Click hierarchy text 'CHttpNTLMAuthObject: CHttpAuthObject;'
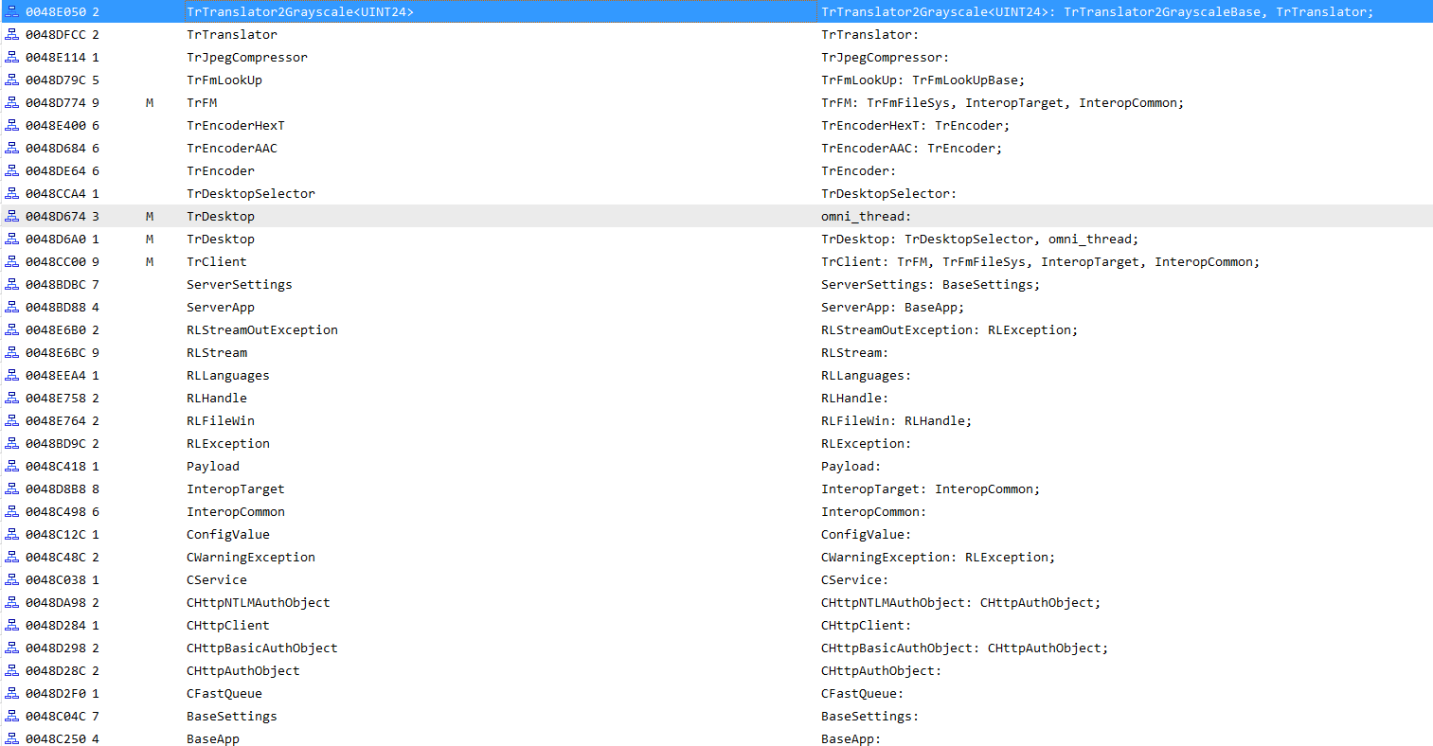The width and height of the screenshot is (1433, 746). tap(960, 602)
